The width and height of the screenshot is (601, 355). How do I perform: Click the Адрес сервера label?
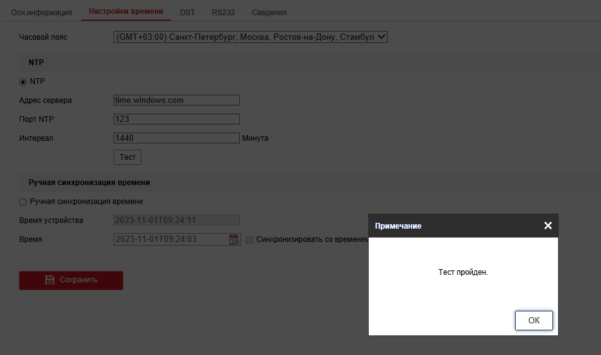click(x=45, y=100)
